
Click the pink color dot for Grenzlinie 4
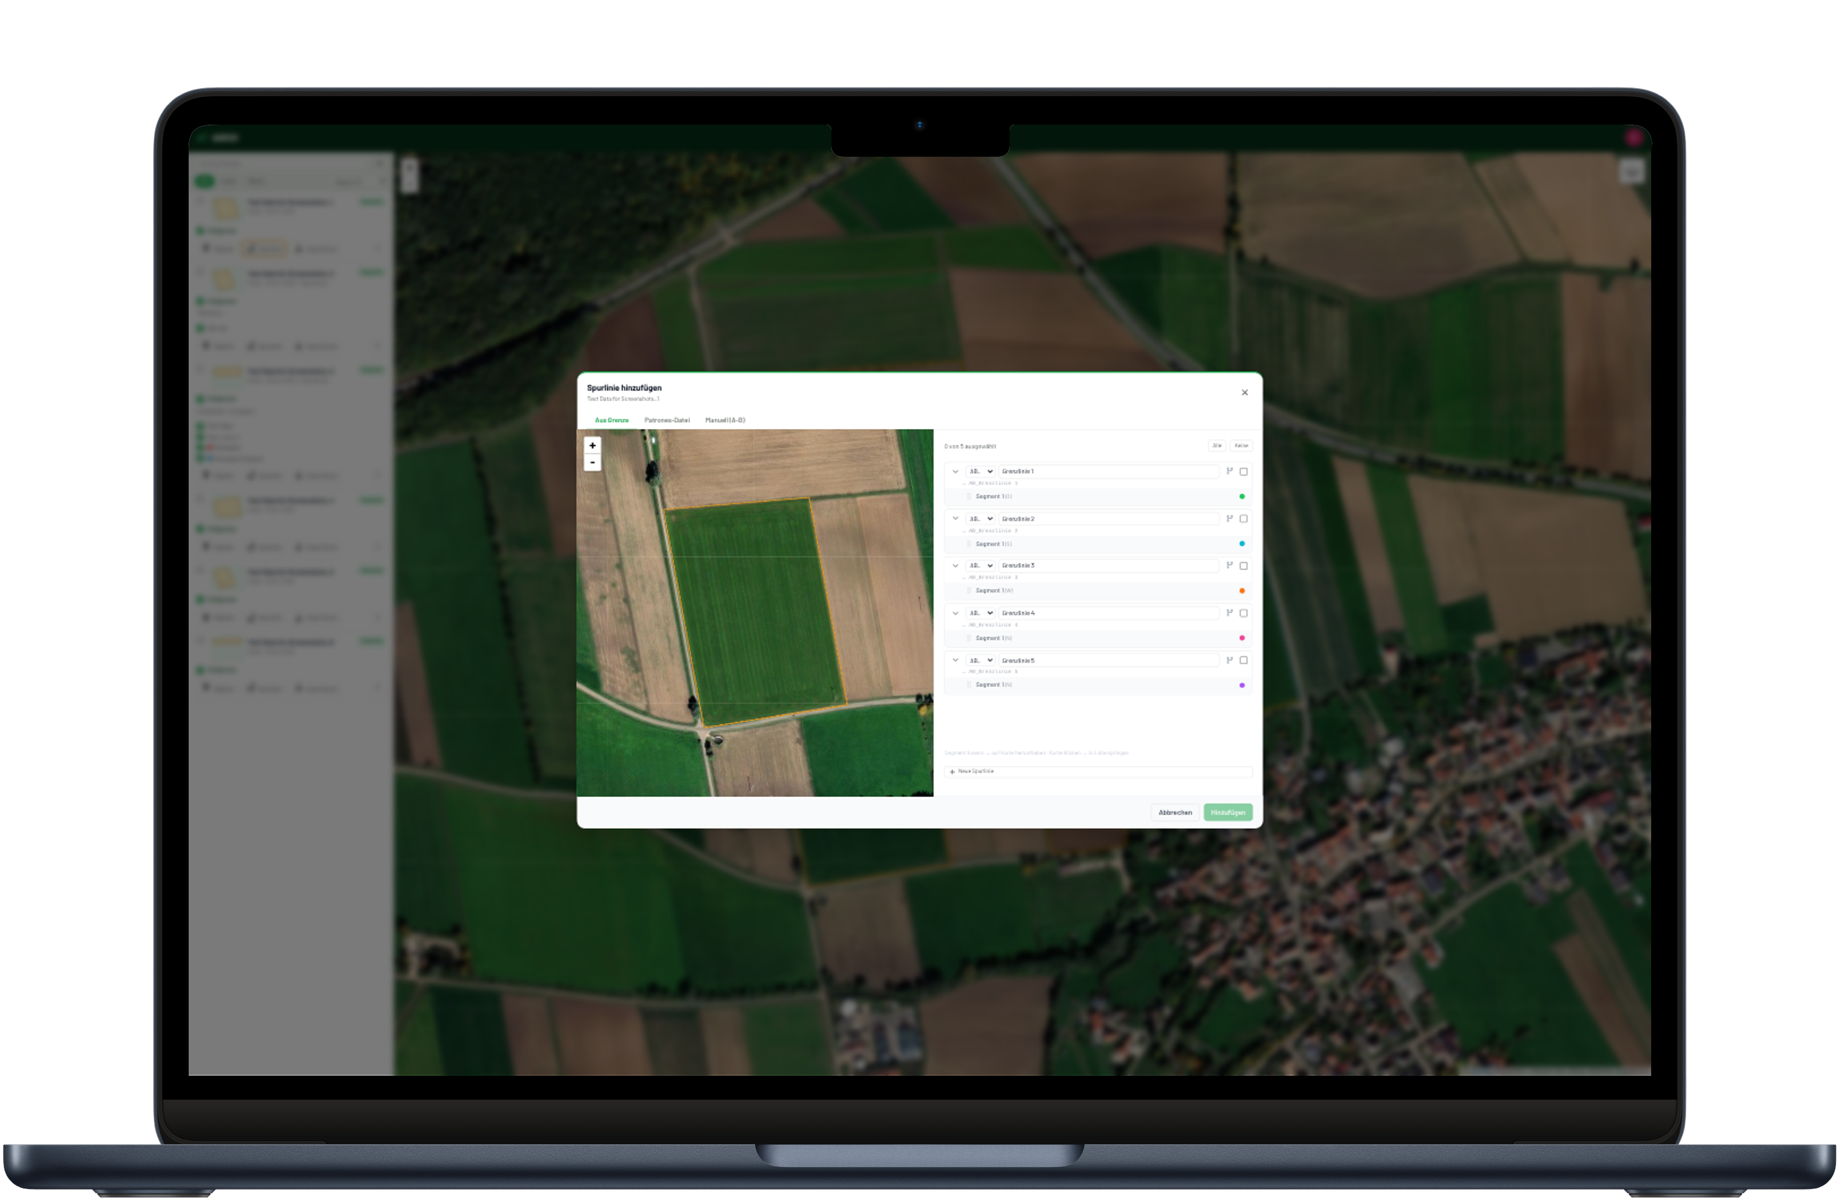click(x=1242, y=638)
